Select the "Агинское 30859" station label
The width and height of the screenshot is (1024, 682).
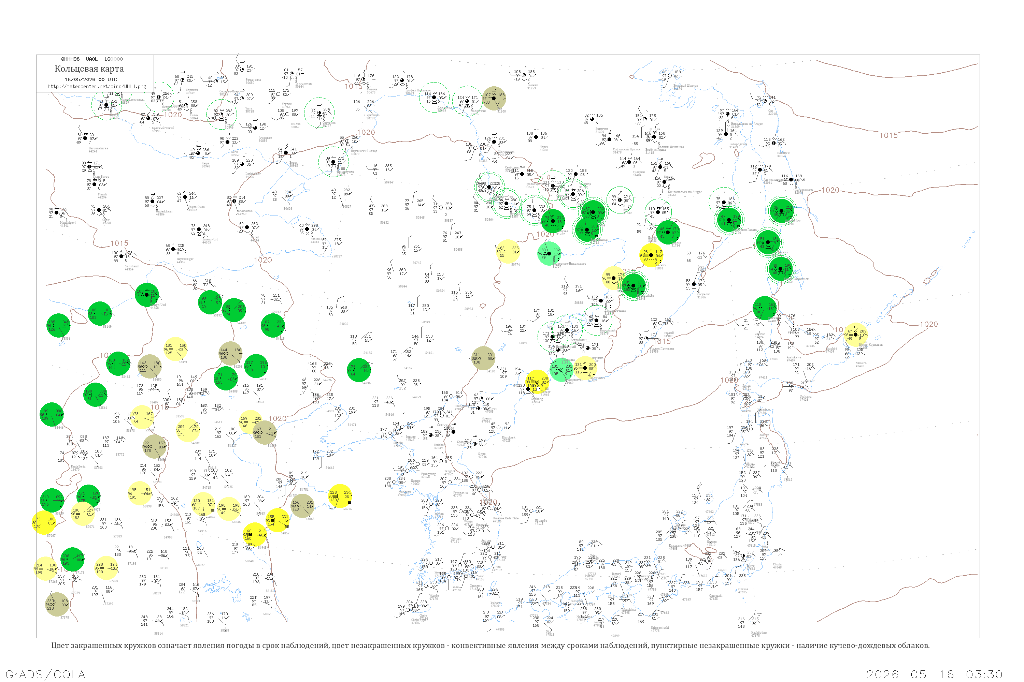coord(265,139)
